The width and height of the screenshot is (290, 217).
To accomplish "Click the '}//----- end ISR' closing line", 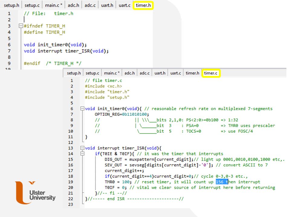I will [134, 199].
